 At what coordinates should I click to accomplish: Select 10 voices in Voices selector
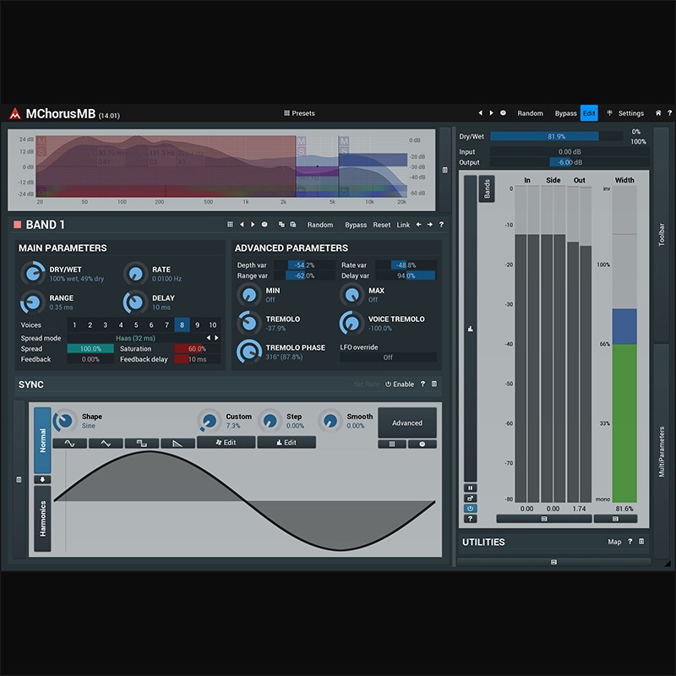213,324
